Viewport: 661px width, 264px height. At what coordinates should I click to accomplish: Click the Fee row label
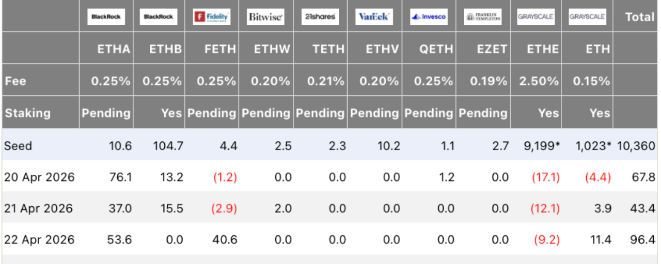coord(15,81)
